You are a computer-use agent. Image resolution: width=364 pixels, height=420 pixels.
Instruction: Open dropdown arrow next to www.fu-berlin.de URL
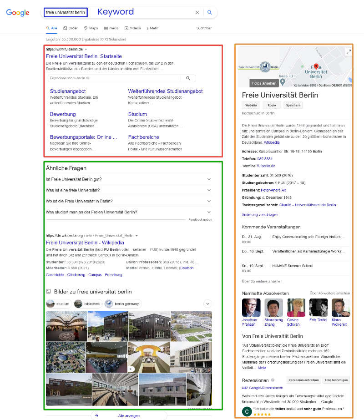(x=86, y=49)
